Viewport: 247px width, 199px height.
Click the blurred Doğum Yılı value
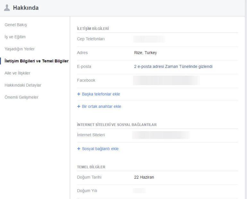click(x=139, y=191)
